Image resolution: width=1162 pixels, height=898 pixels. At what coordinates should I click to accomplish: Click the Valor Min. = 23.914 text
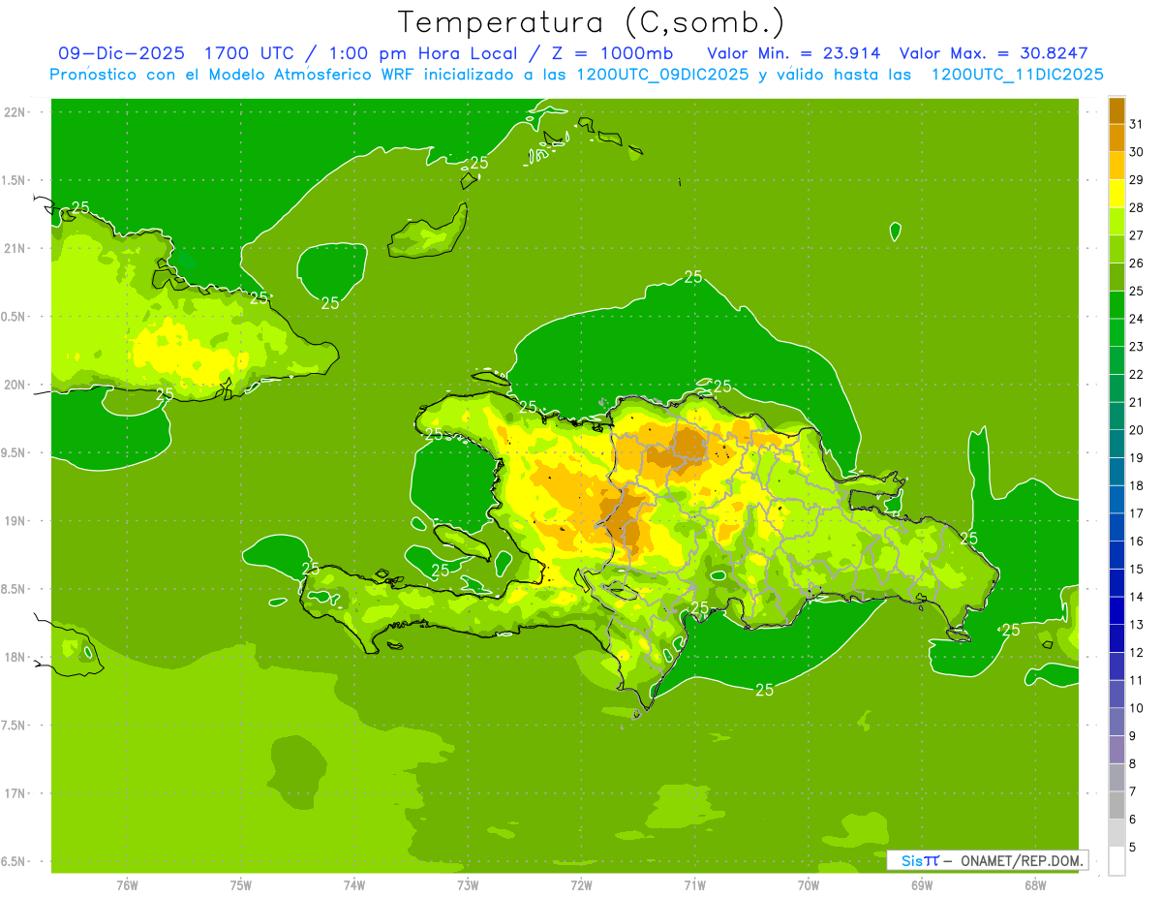point(794,53)
